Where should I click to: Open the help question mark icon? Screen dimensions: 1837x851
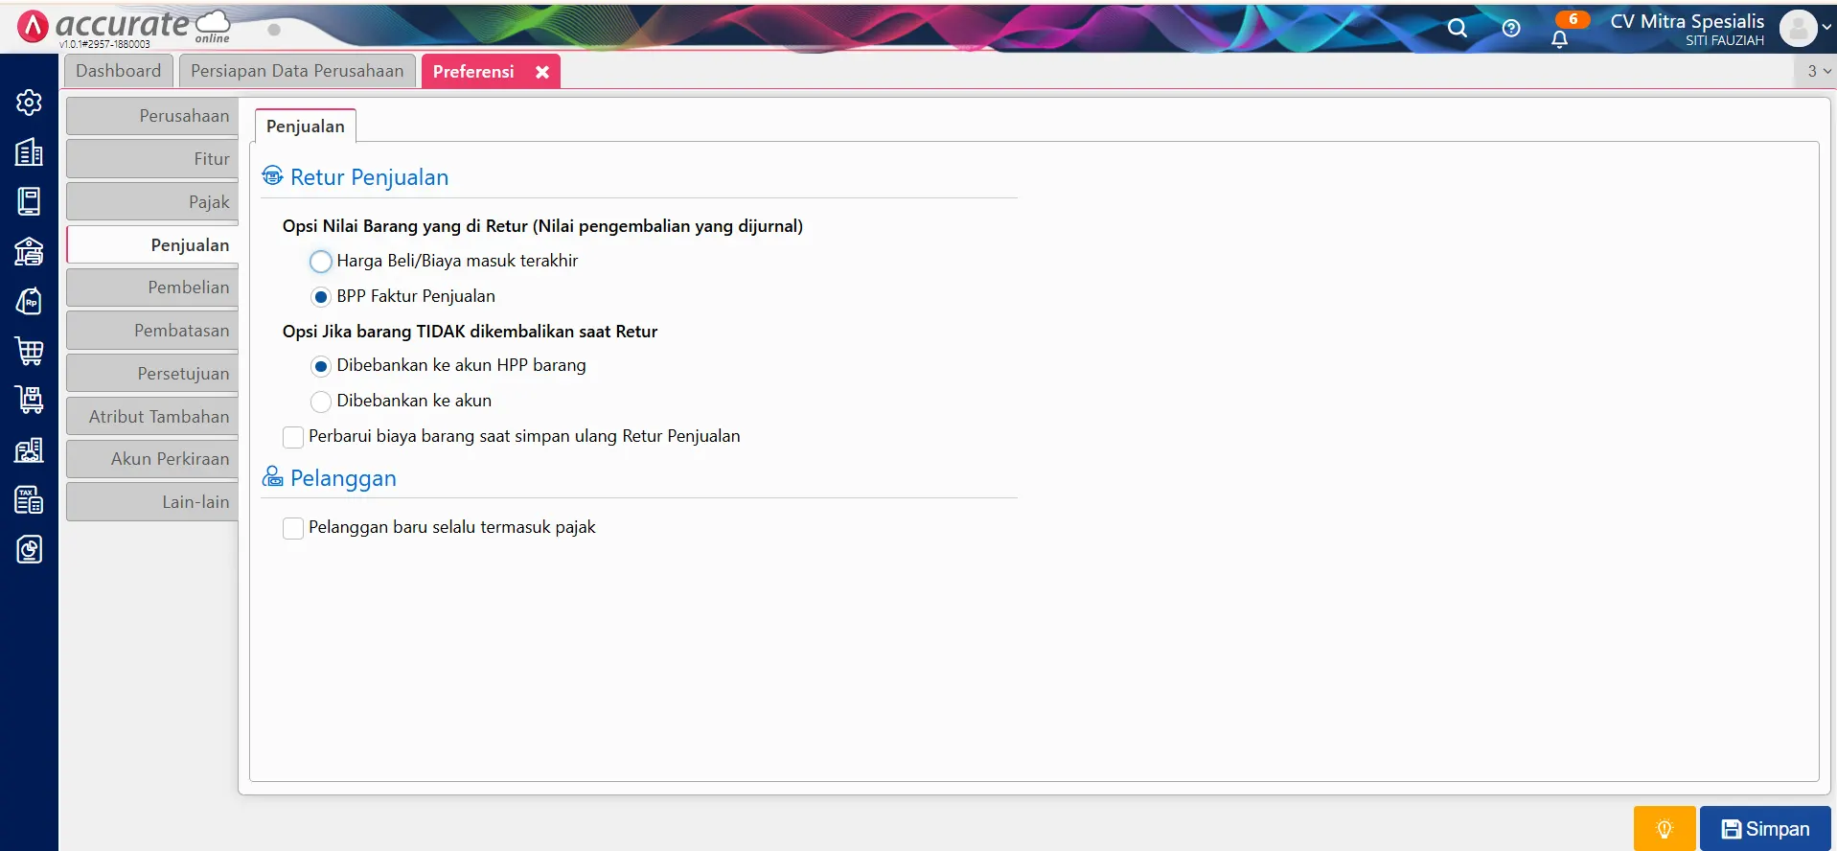click(1511, 29)
